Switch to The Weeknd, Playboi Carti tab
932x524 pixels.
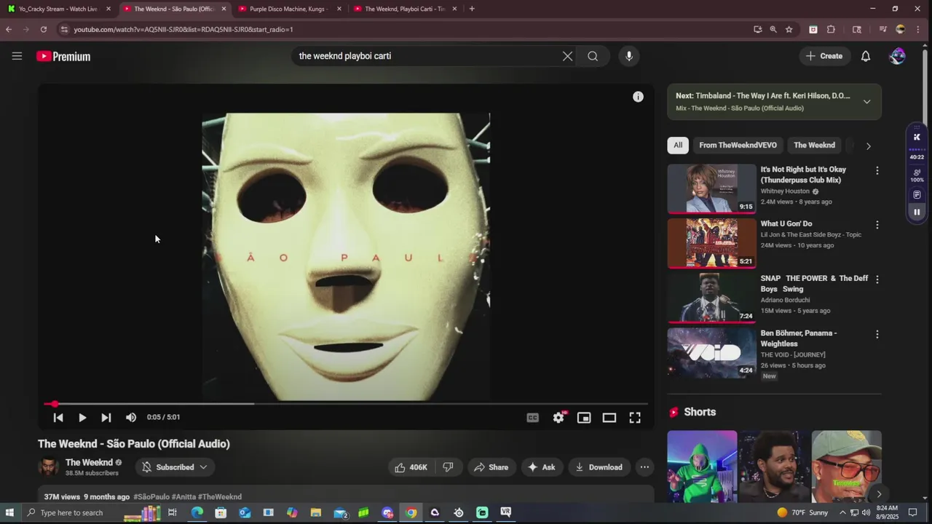(x=405, y=9)
